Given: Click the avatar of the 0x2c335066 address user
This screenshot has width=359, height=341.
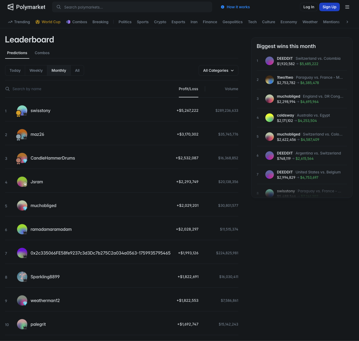Looking at the screenshot, I should [22, 253].
